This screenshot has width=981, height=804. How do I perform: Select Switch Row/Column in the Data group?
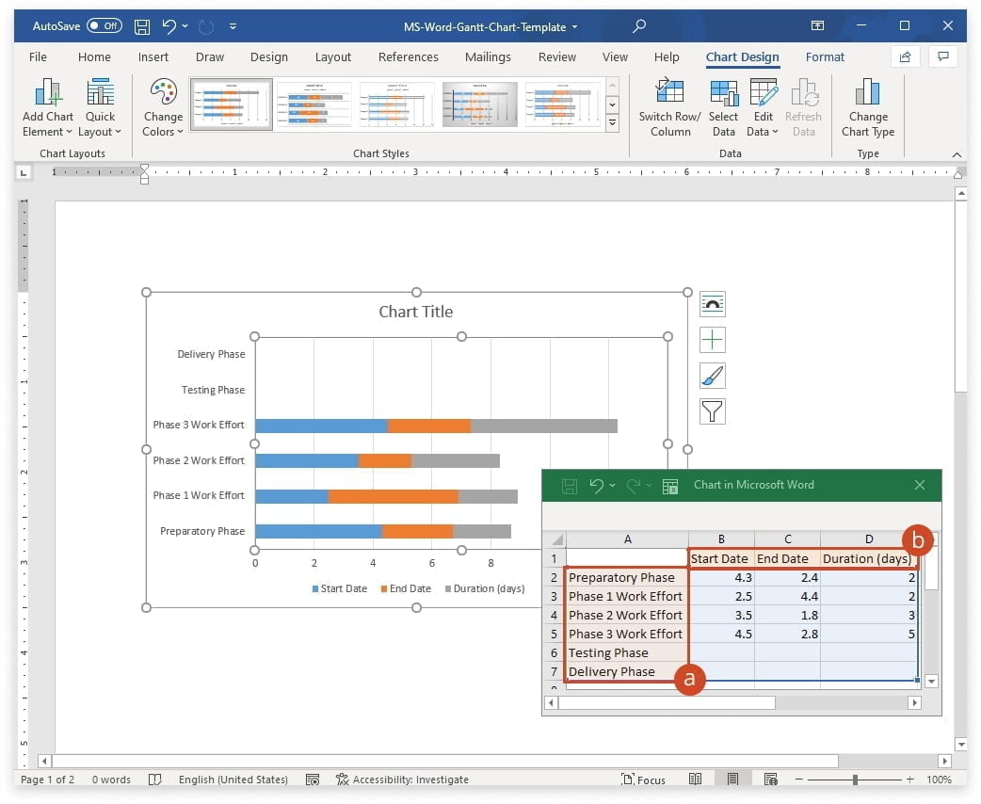[x=669, y=105]
